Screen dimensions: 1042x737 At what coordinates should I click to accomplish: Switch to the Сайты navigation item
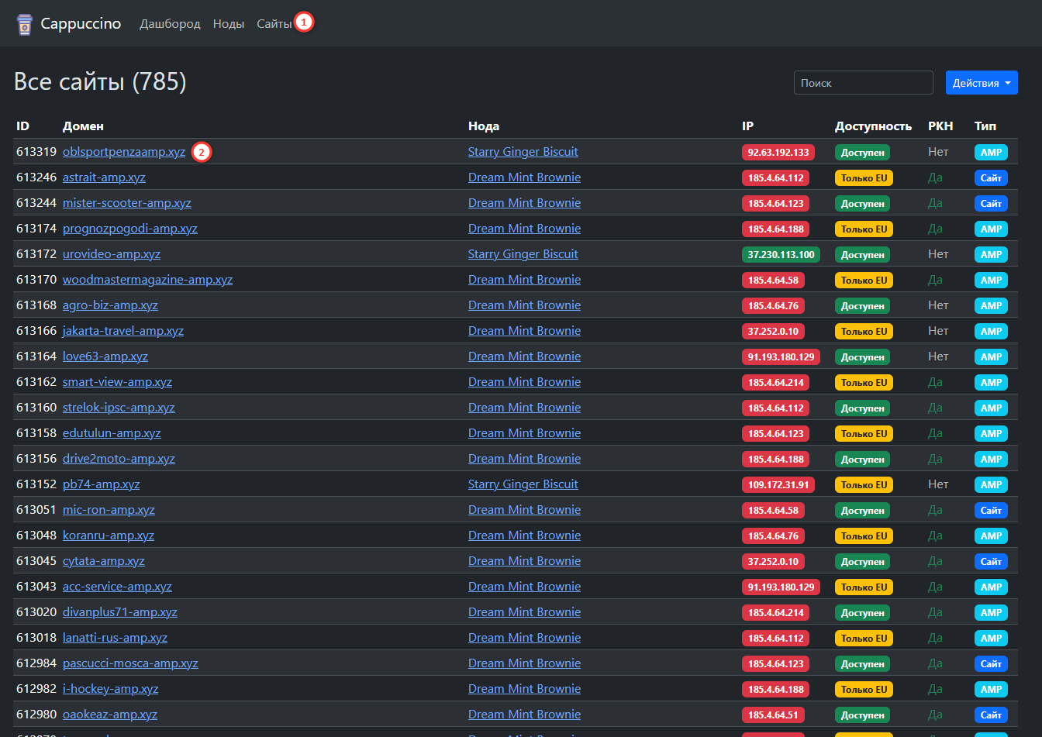pyautogui.click(x=274, y=24)
